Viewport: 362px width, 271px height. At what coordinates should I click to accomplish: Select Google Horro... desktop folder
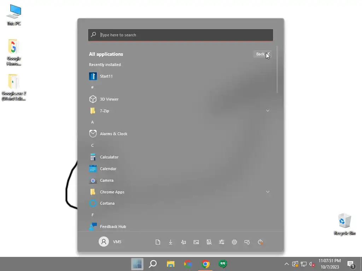(14, 53)
